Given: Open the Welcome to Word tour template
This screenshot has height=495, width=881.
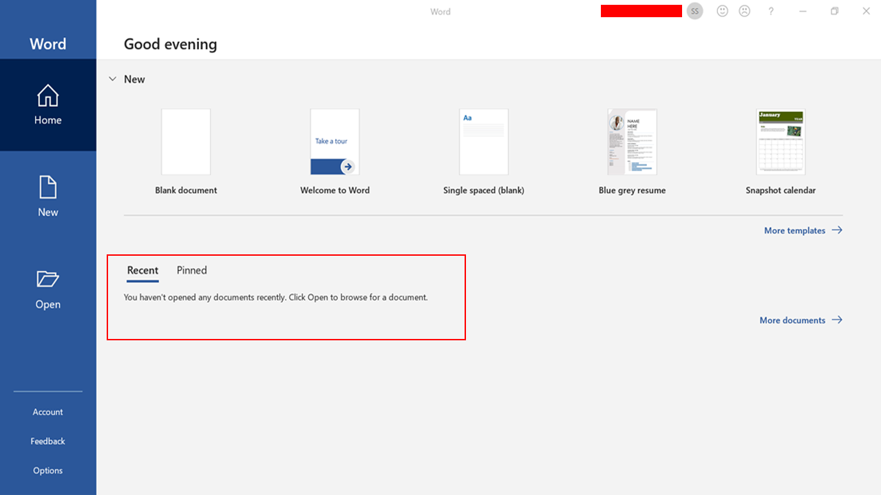Looking at the screenshot, I should click(x=335, y=142).
